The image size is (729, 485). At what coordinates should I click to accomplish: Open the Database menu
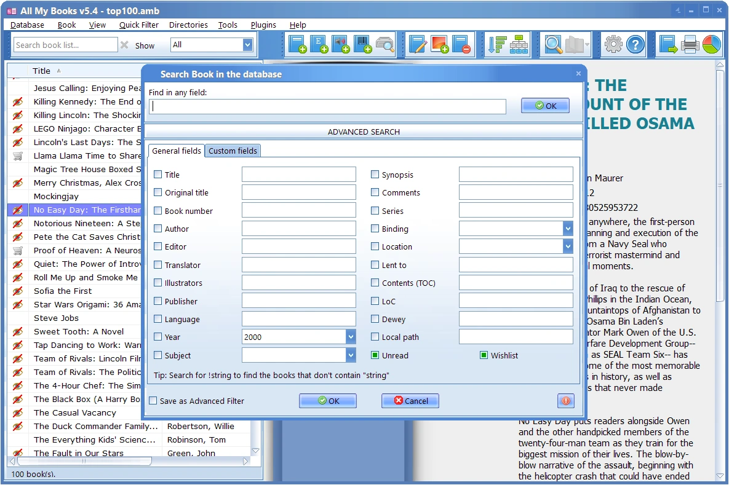pos(28,25)
